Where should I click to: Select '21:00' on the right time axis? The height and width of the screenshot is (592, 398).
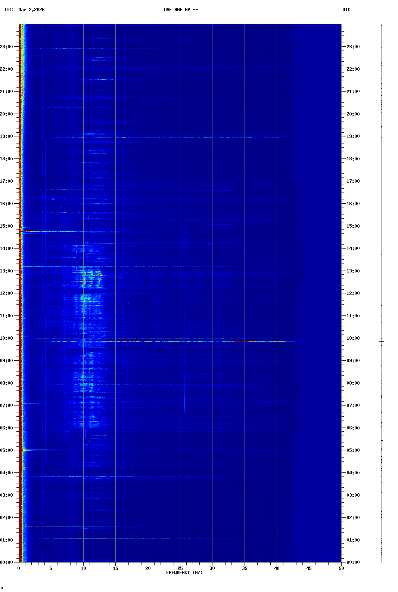click(x=353, y=92)
